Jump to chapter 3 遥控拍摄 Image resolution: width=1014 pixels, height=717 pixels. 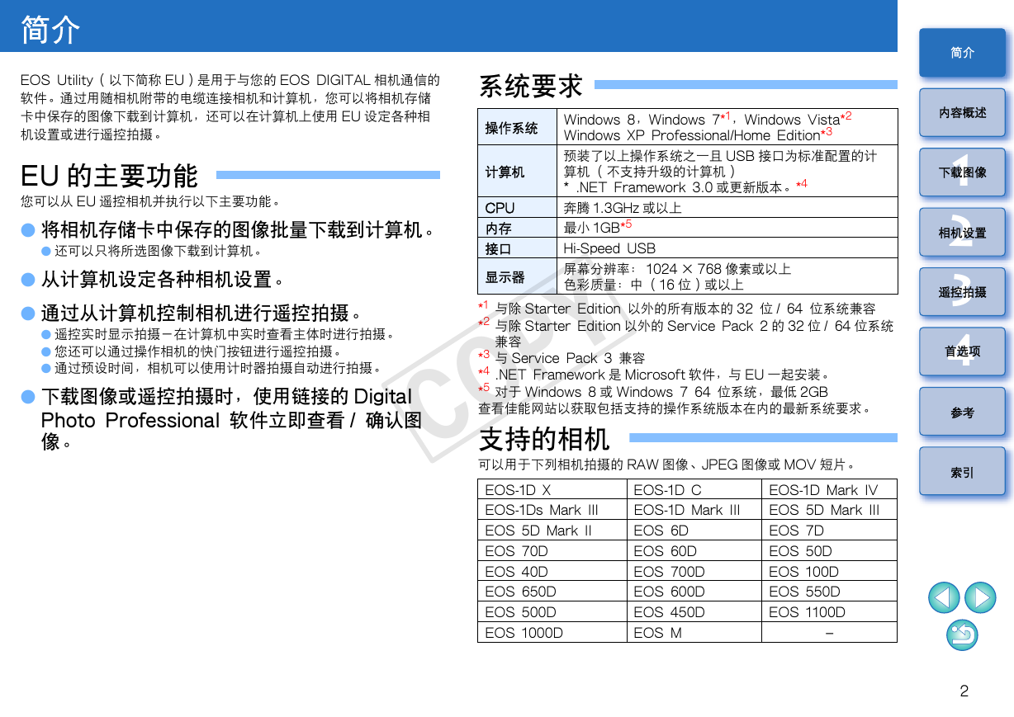click(962, 292)
